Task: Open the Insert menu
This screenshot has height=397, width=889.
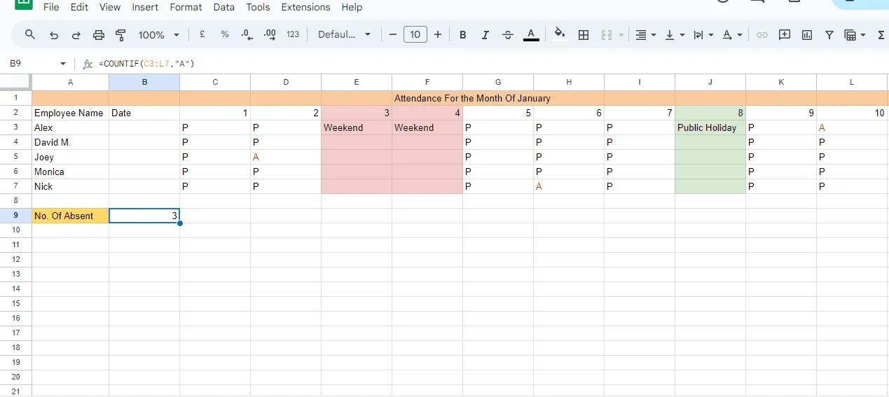Action: (145, 7)
